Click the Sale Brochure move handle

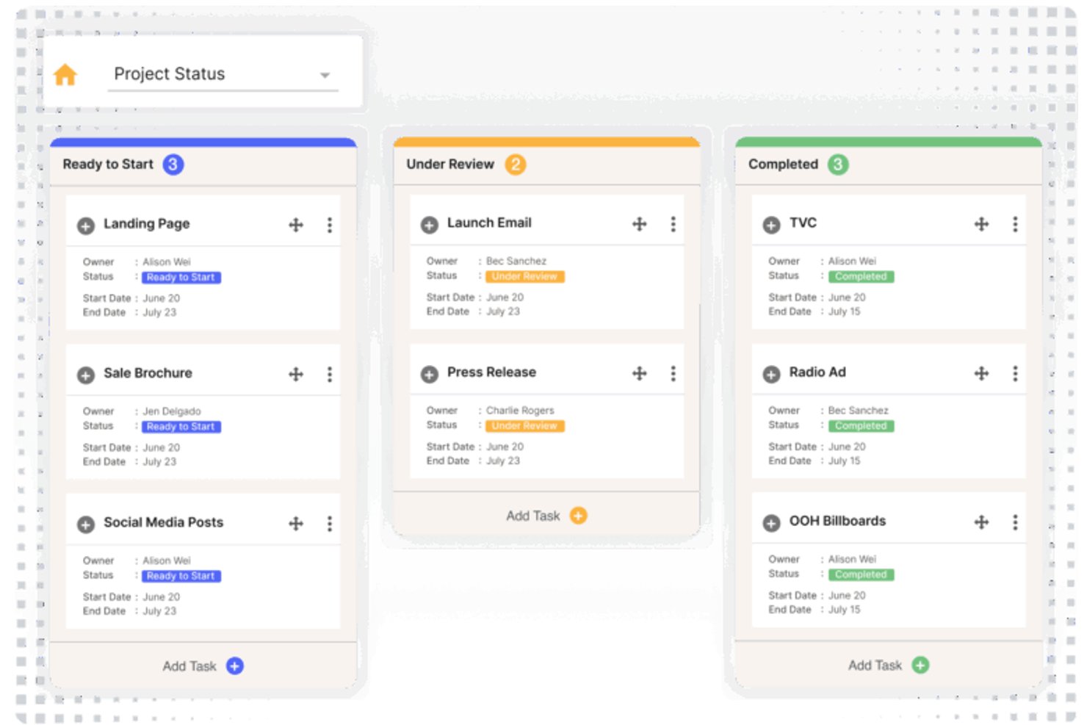pos(296,375)
